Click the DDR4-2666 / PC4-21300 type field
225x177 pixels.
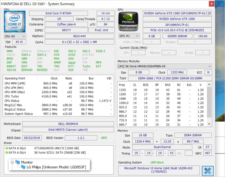click(170, 79)
